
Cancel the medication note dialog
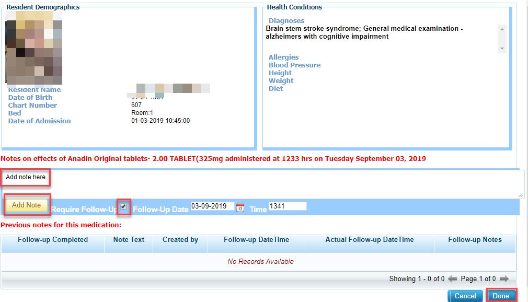tap(465, 296)
